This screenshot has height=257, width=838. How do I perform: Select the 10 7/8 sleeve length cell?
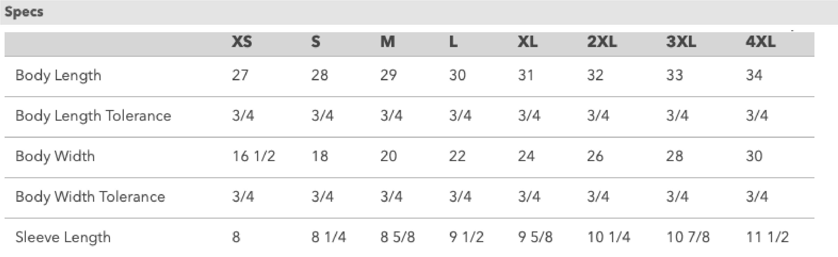tap(688, 237)
